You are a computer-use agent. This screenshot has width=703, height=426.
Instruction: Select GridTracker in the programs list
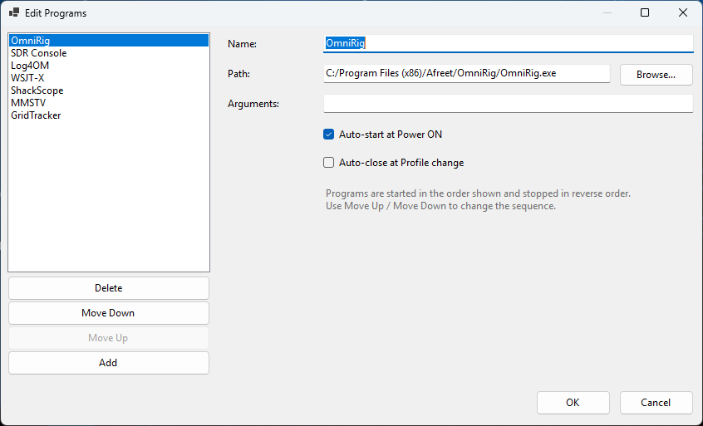(109, 115)
